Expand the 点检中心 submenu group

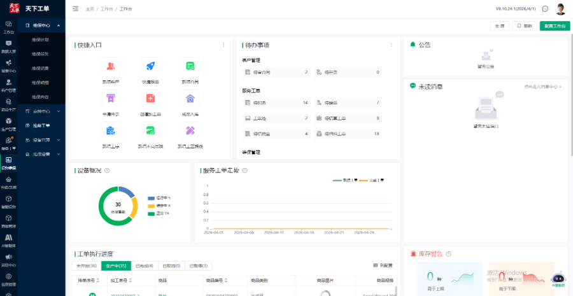pyautogui.click(x=41, y=111)
